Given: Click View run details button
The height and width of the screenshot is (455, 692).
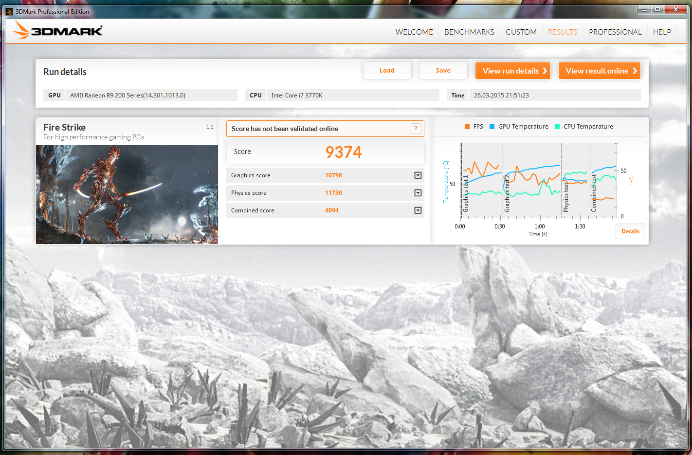Looking at the screenshot, I should [x=513, y=71].
